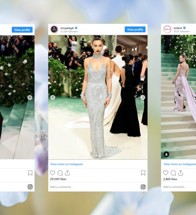Click the irinashayk profile avatar
The width and height of the screenshot is (196, 215).
[54, 29]
